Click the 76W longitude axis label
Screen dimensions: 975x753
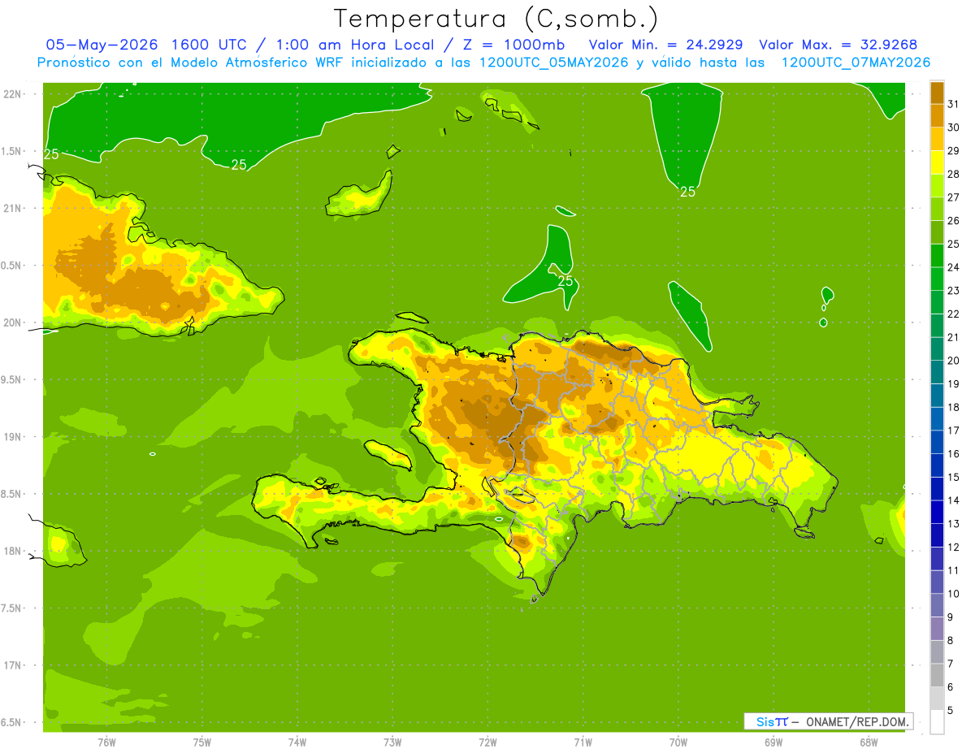click(x=106, y=742)
